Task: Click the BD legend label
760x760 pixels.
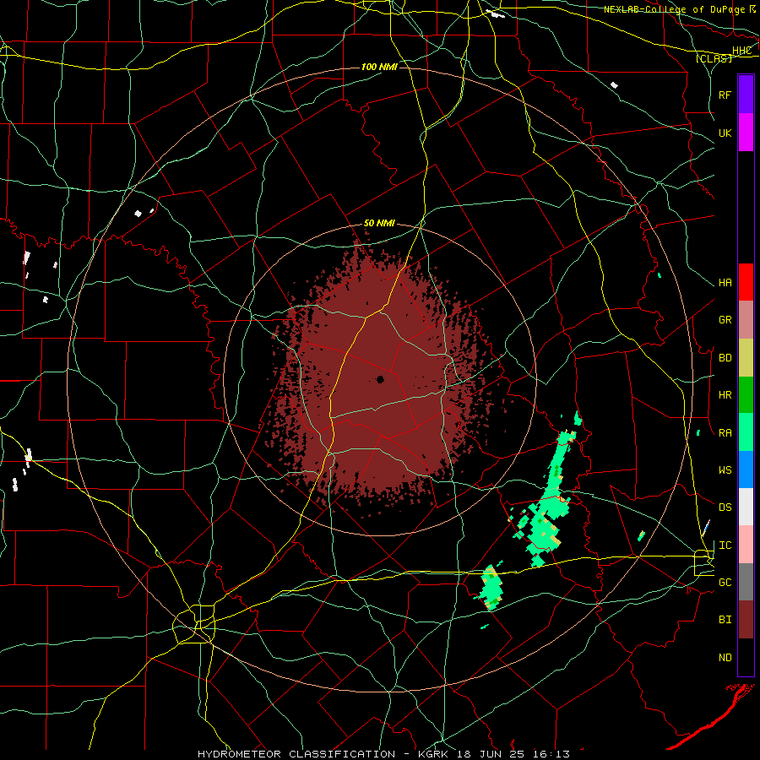Action: coord(725,358)
